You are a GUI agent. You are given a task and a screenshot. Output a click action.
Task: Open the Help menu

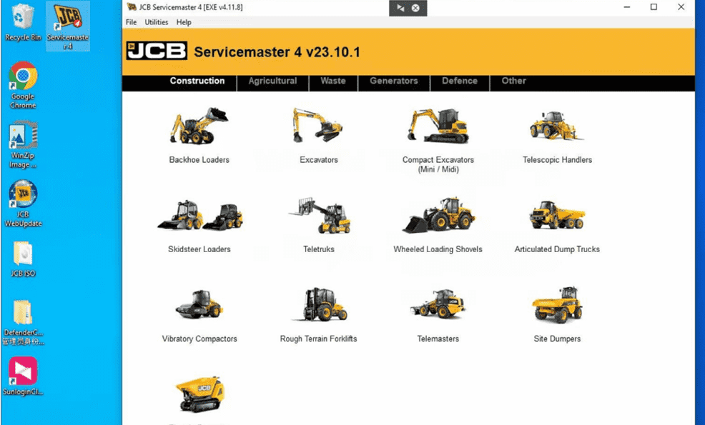coord(184,22)
